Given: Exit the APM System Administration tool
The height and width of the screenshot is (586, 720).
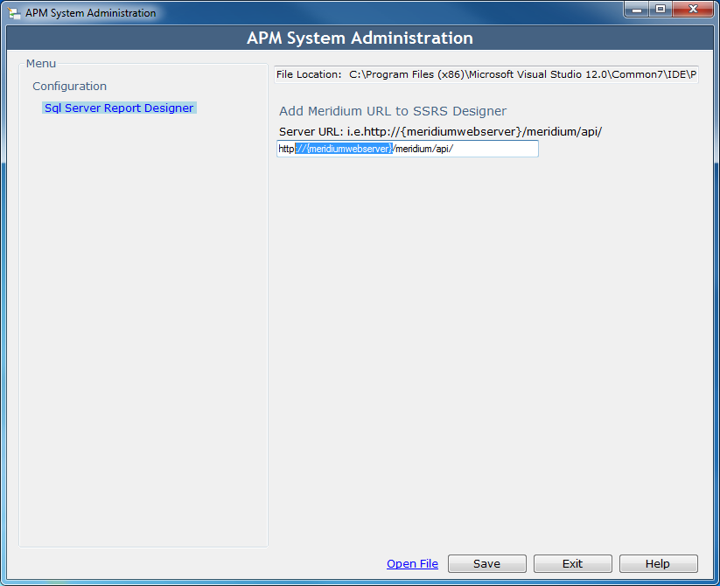Looking at the screenshot, I should pos(573,563).
